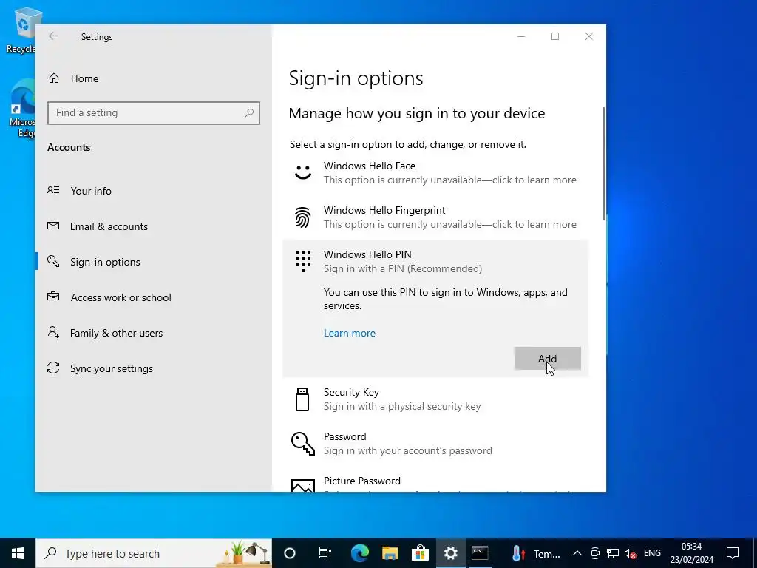Image resolution: width=757 pixels, height=568 pixels.
Task: Click the Access work or school briefcase icon
Action: [53, 297]
